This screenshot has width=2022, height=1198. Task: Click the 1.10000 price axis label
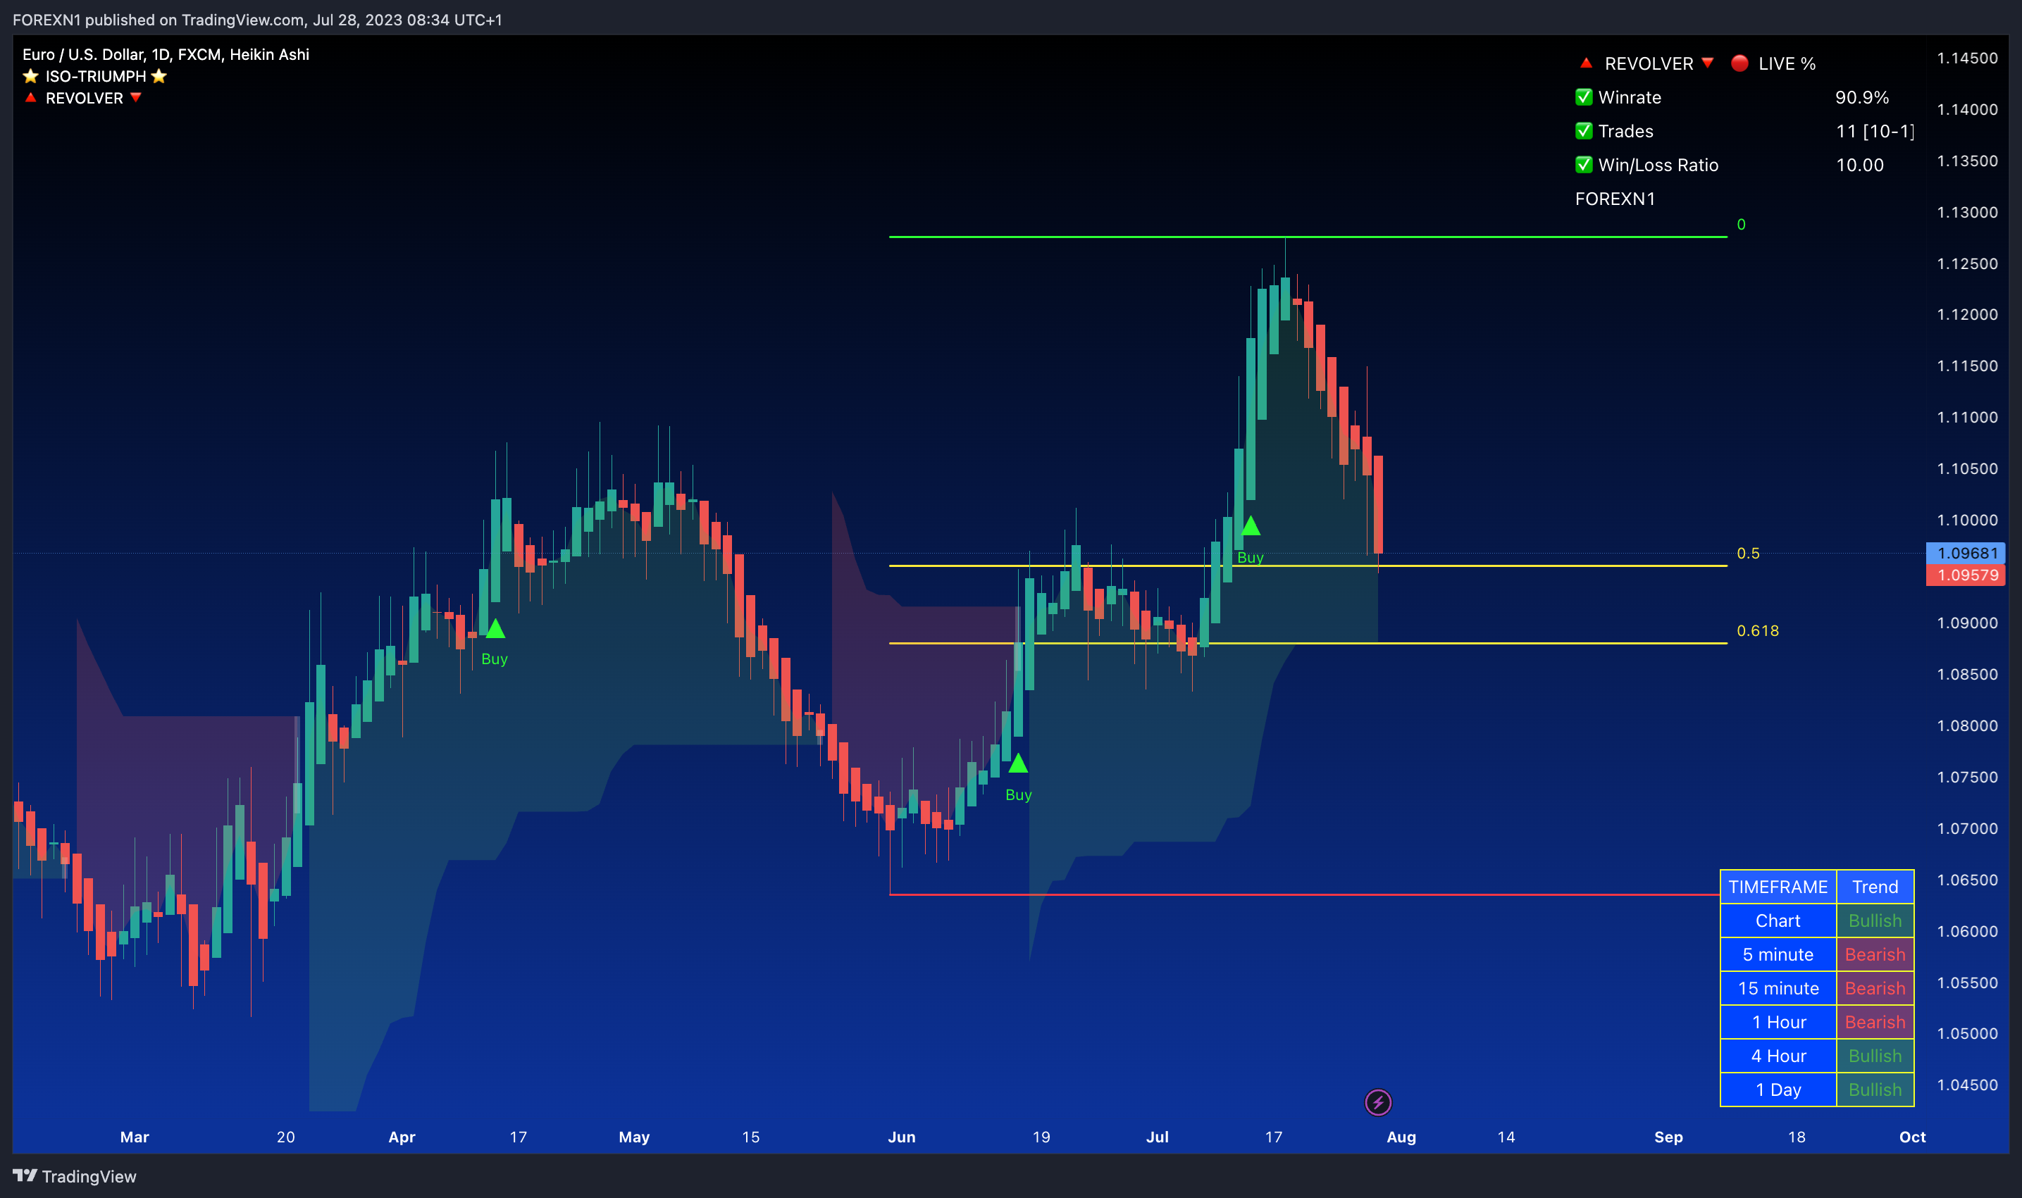1967,520
